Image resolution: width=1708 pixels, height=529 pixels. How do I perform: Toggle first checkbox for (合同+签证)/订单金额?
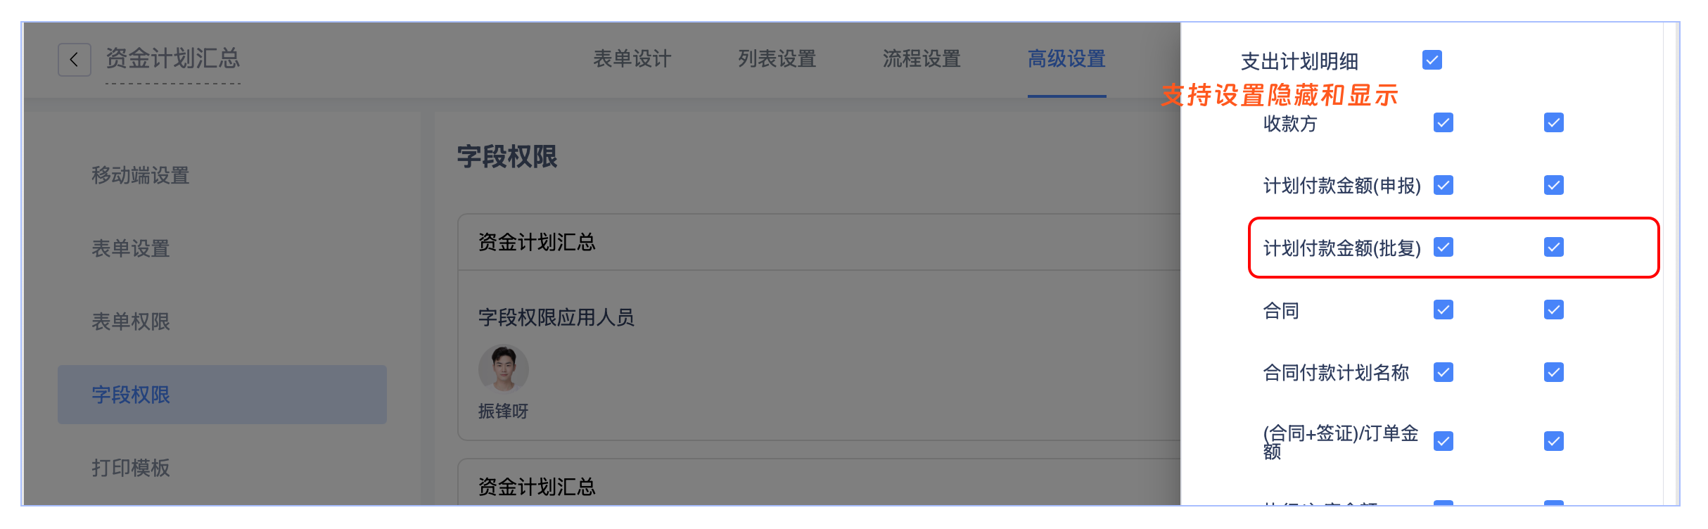1443,441
